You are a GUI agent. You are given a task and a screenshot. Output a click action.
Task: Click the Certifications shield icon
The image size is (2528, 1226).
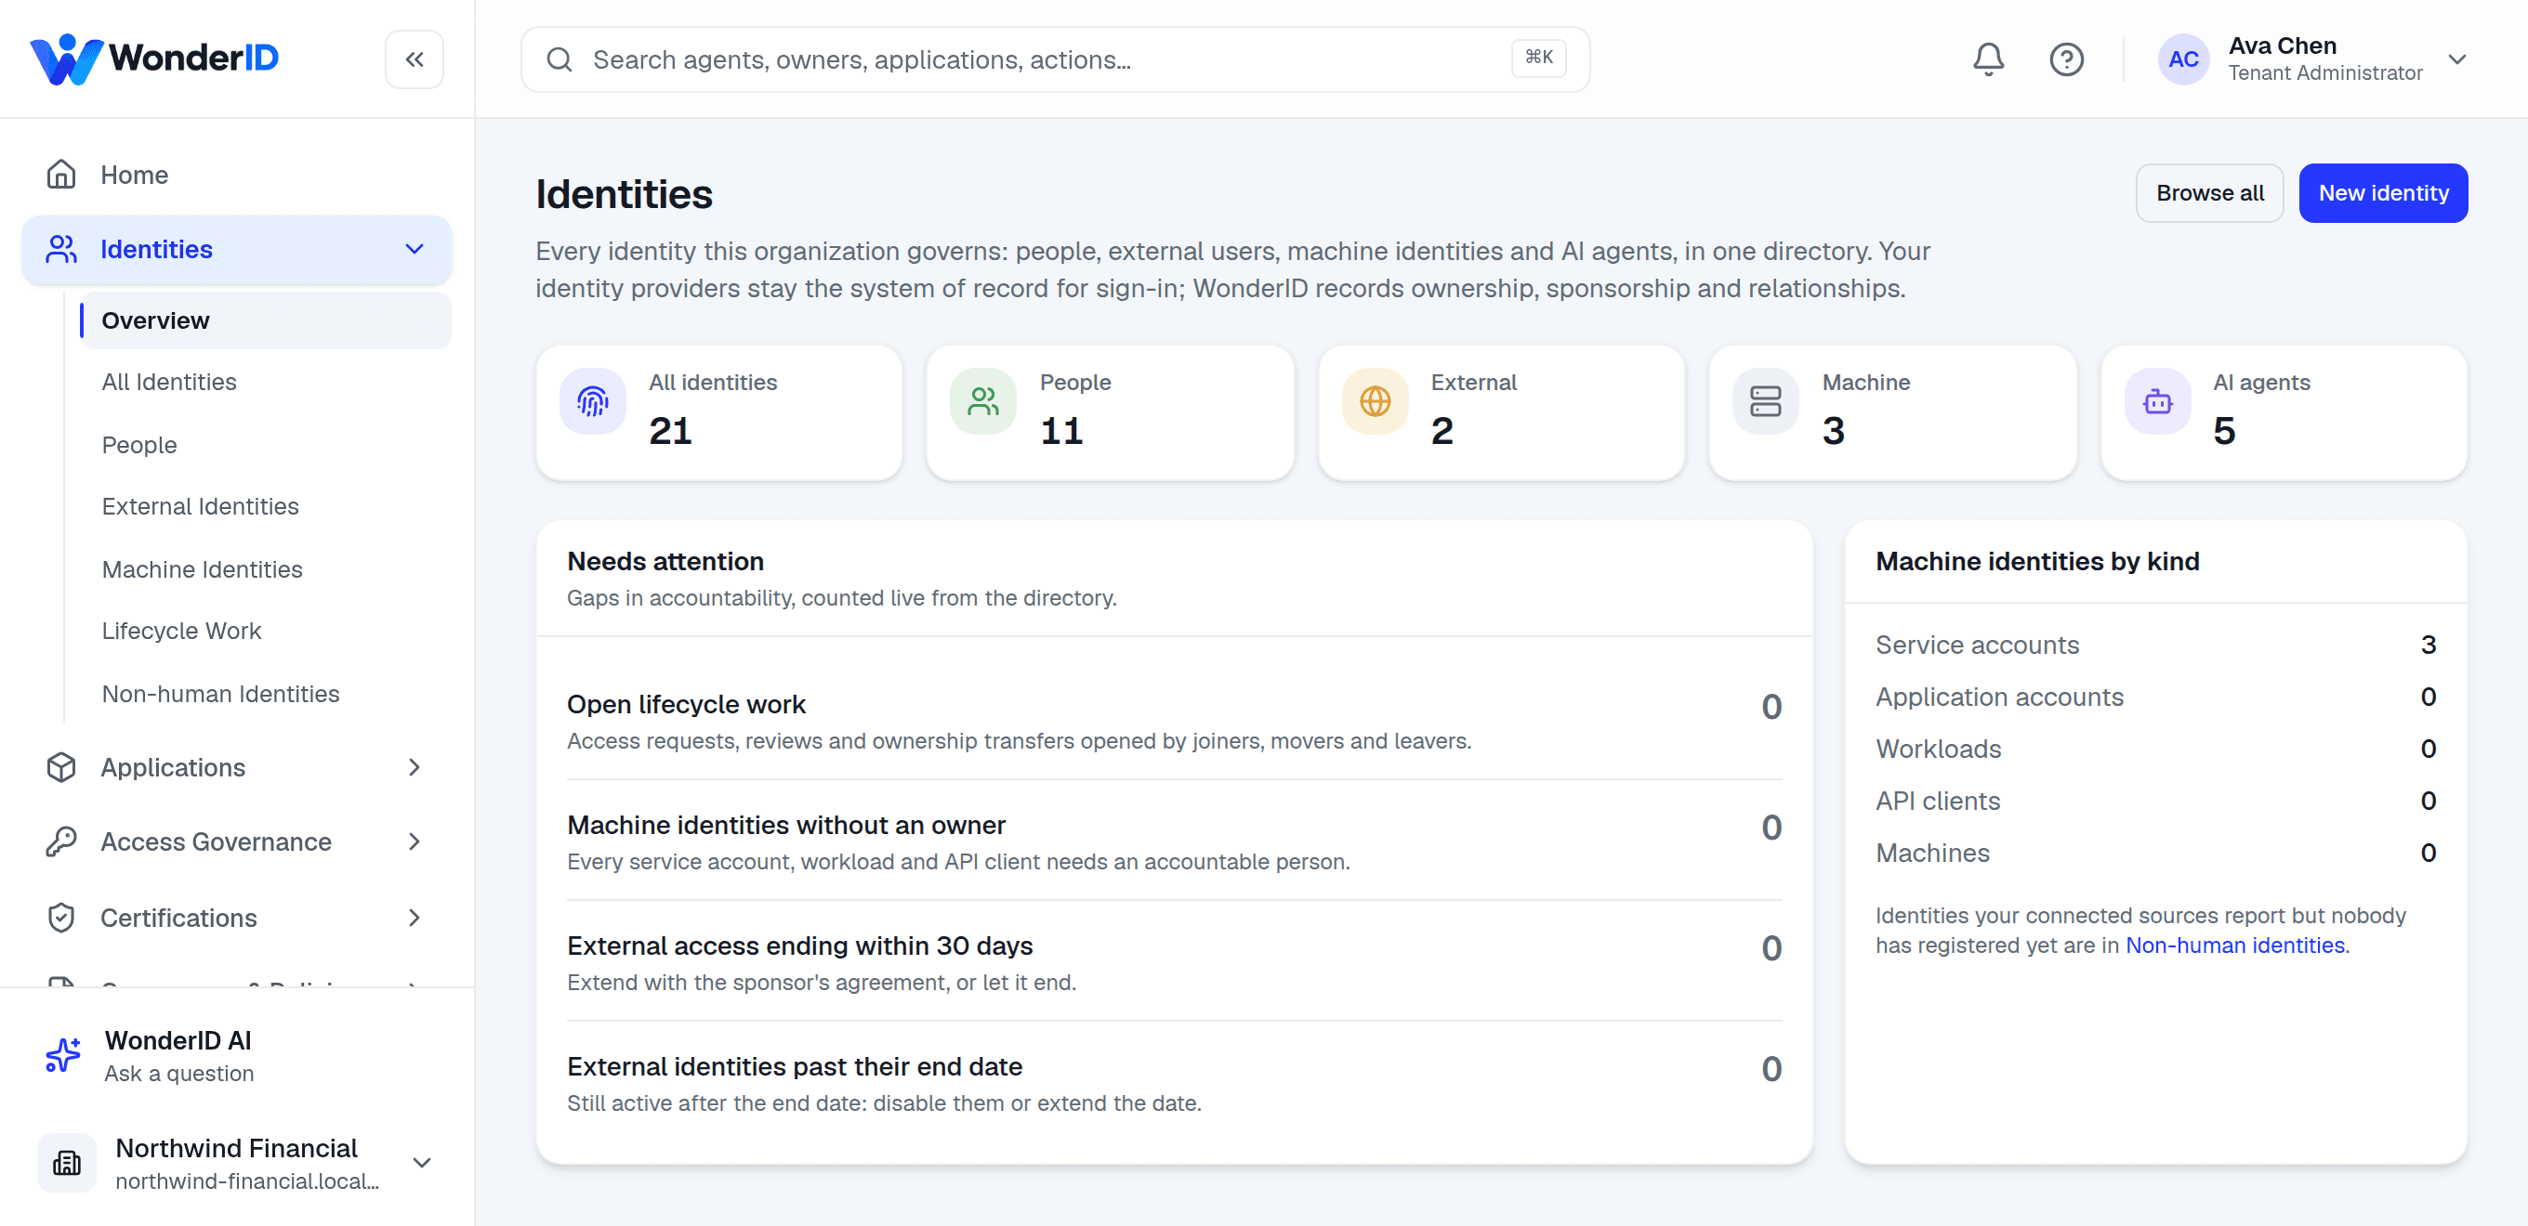point(60,917)
